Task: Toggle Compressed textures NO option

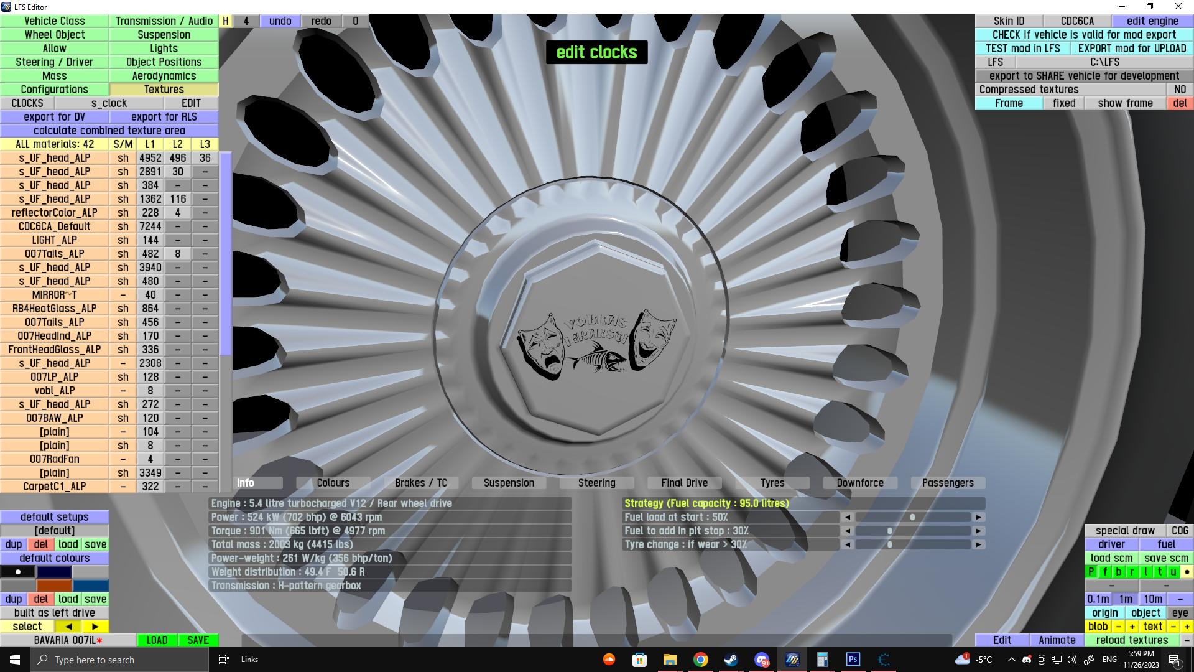Action: (1180, 90)
